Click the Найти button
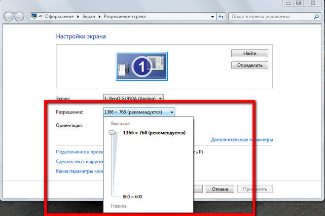Viewport: 325px width, 216px height. (250, 53)
